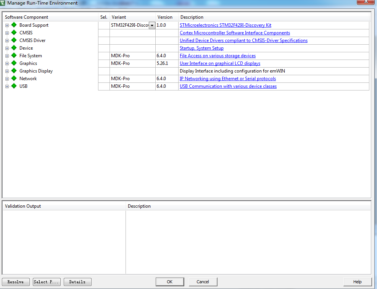
Task: Click the Network green component icon
Action: 14,78
